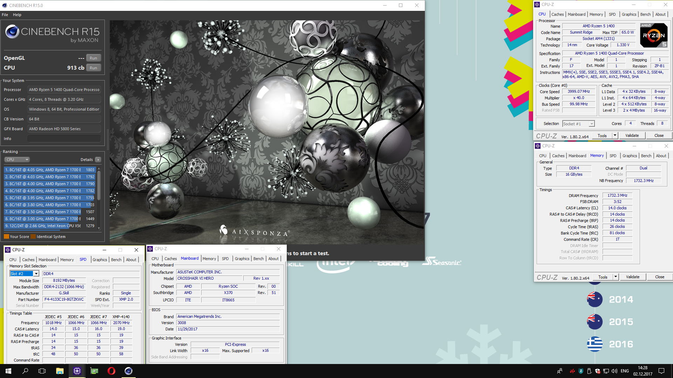Click Greek flag 2016 marker
This screenshot has height=378, width=673.
(595, 344)
